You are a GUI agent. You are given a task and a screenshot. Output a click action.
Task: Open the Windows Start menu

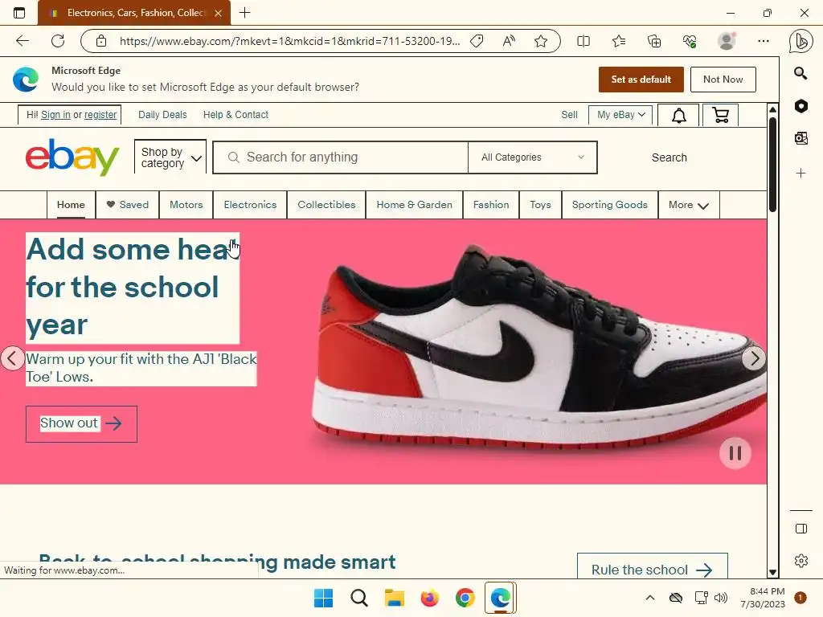pos(323,598)
